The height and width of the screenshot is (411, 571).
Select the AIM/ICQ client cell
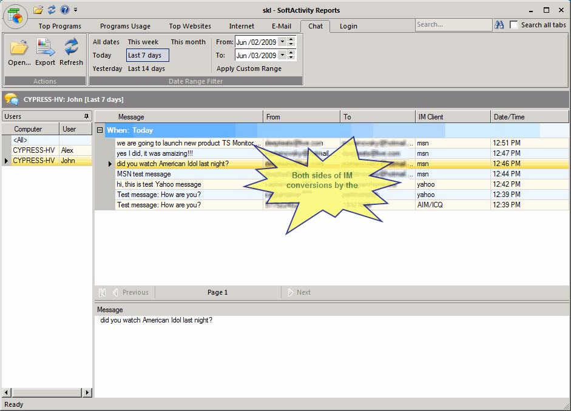(453, 205)
